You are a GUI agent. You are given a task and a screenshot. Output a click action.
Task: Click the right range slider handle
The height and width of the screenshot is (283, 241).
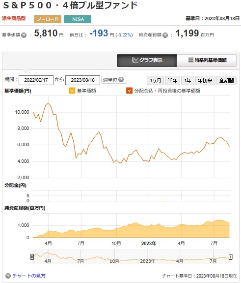pyautogui.click(x=231, y=257)
